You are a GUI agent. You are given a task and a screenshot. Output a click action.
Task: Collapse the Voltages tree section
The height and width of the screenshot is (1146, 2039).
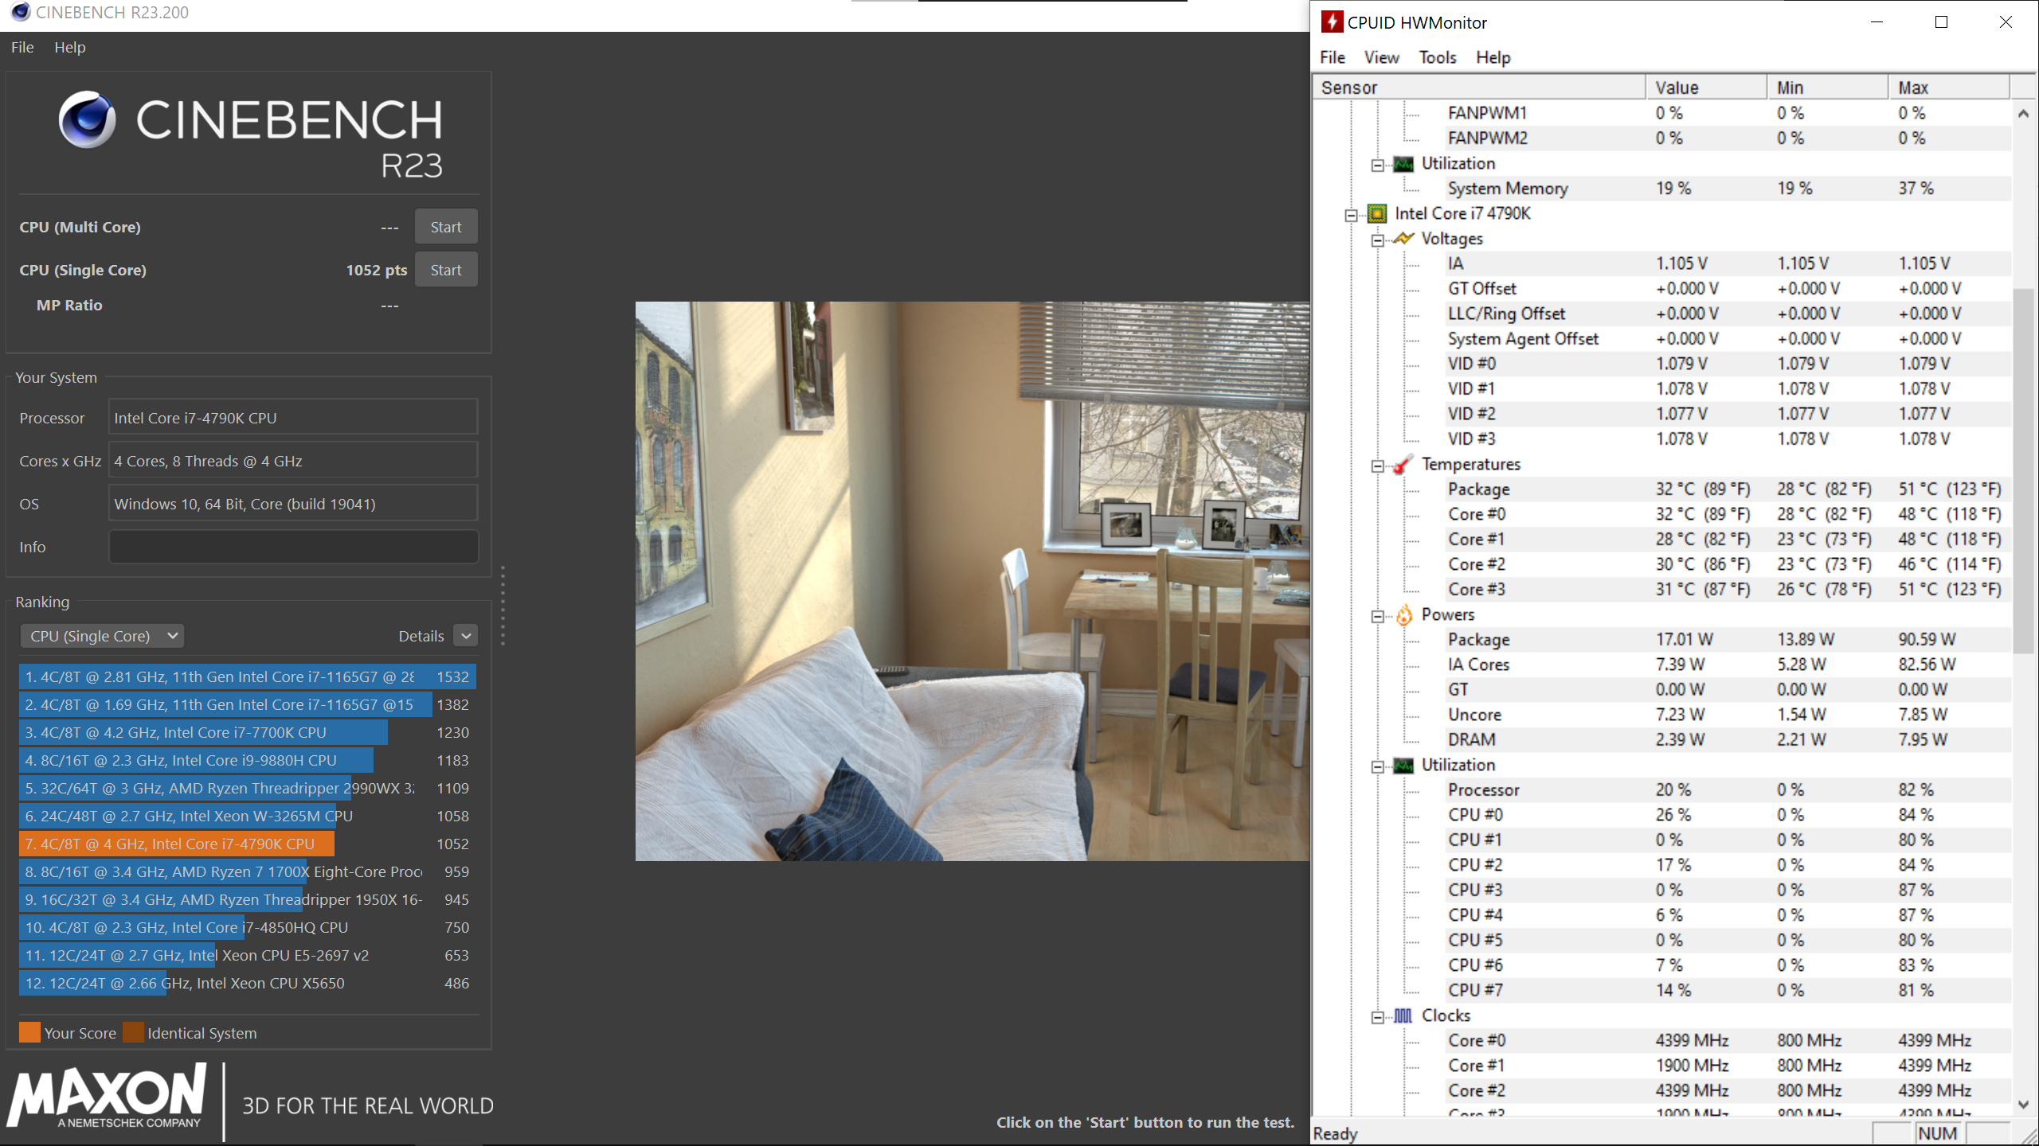1377,240
